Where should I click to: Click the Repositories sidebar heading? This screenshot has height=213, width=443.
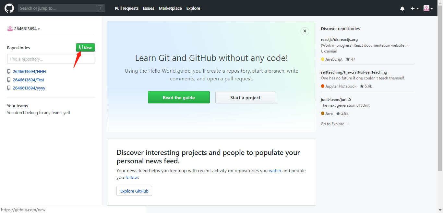(18, 48)
